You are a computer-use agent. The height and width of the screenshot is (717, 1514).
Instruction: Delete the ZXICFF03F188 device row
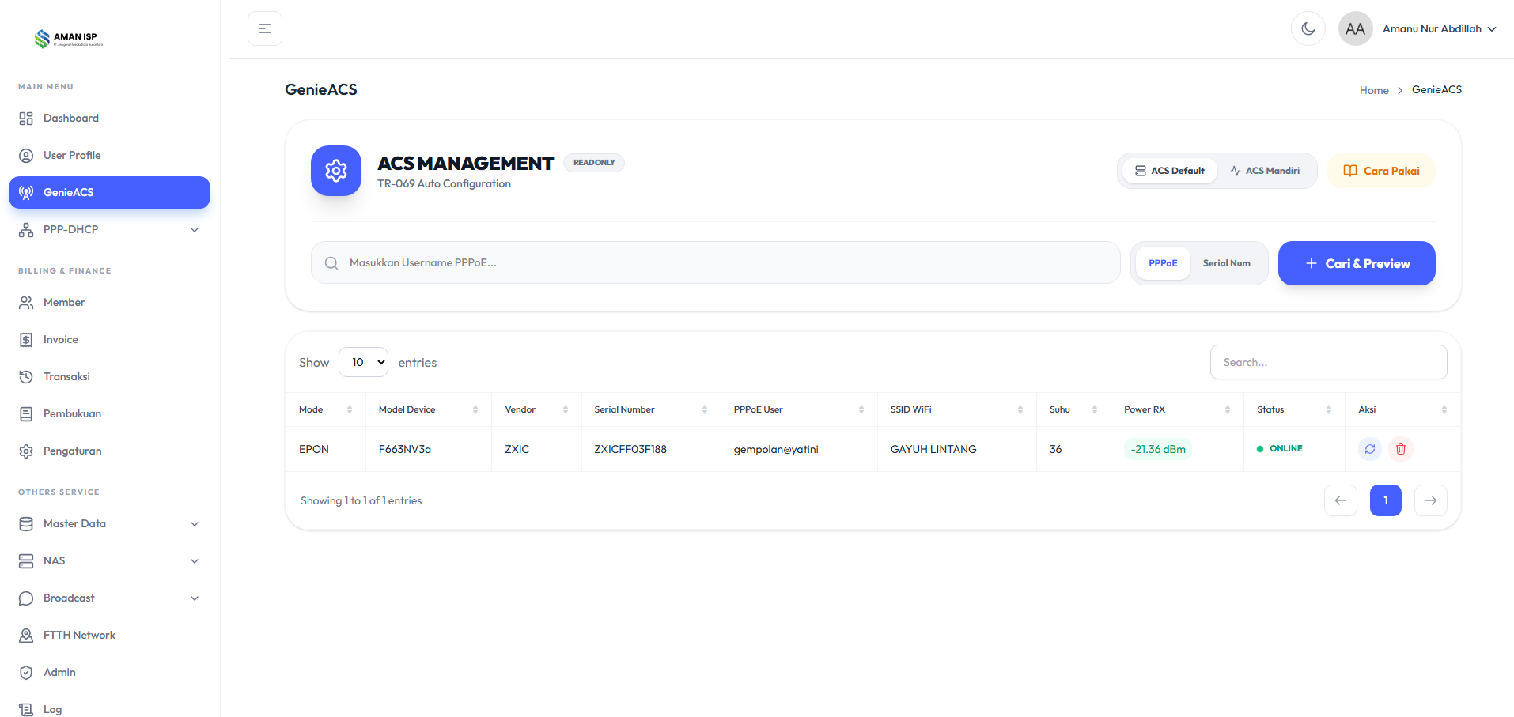tap(1401, 449)
